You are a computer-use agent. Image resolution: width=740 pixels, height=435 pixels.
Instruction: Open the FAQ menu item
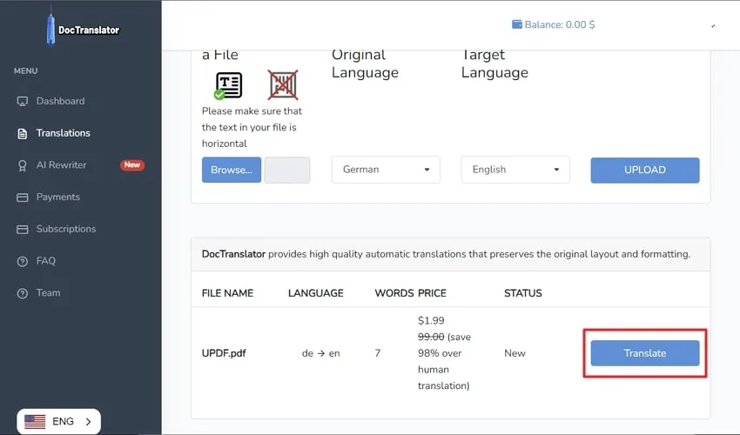coord(46,261)
